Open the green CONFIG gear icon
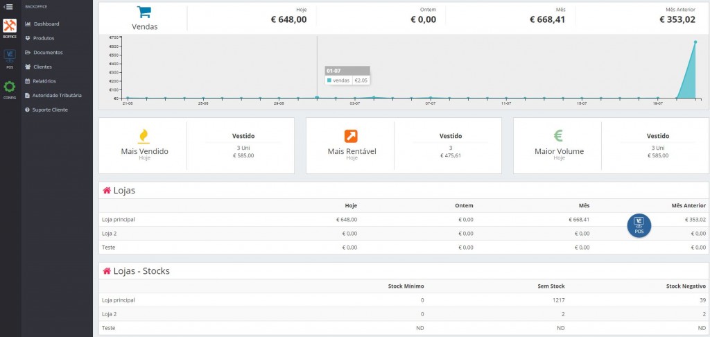This screenshot has height=337, width=710. click(10, 87)
